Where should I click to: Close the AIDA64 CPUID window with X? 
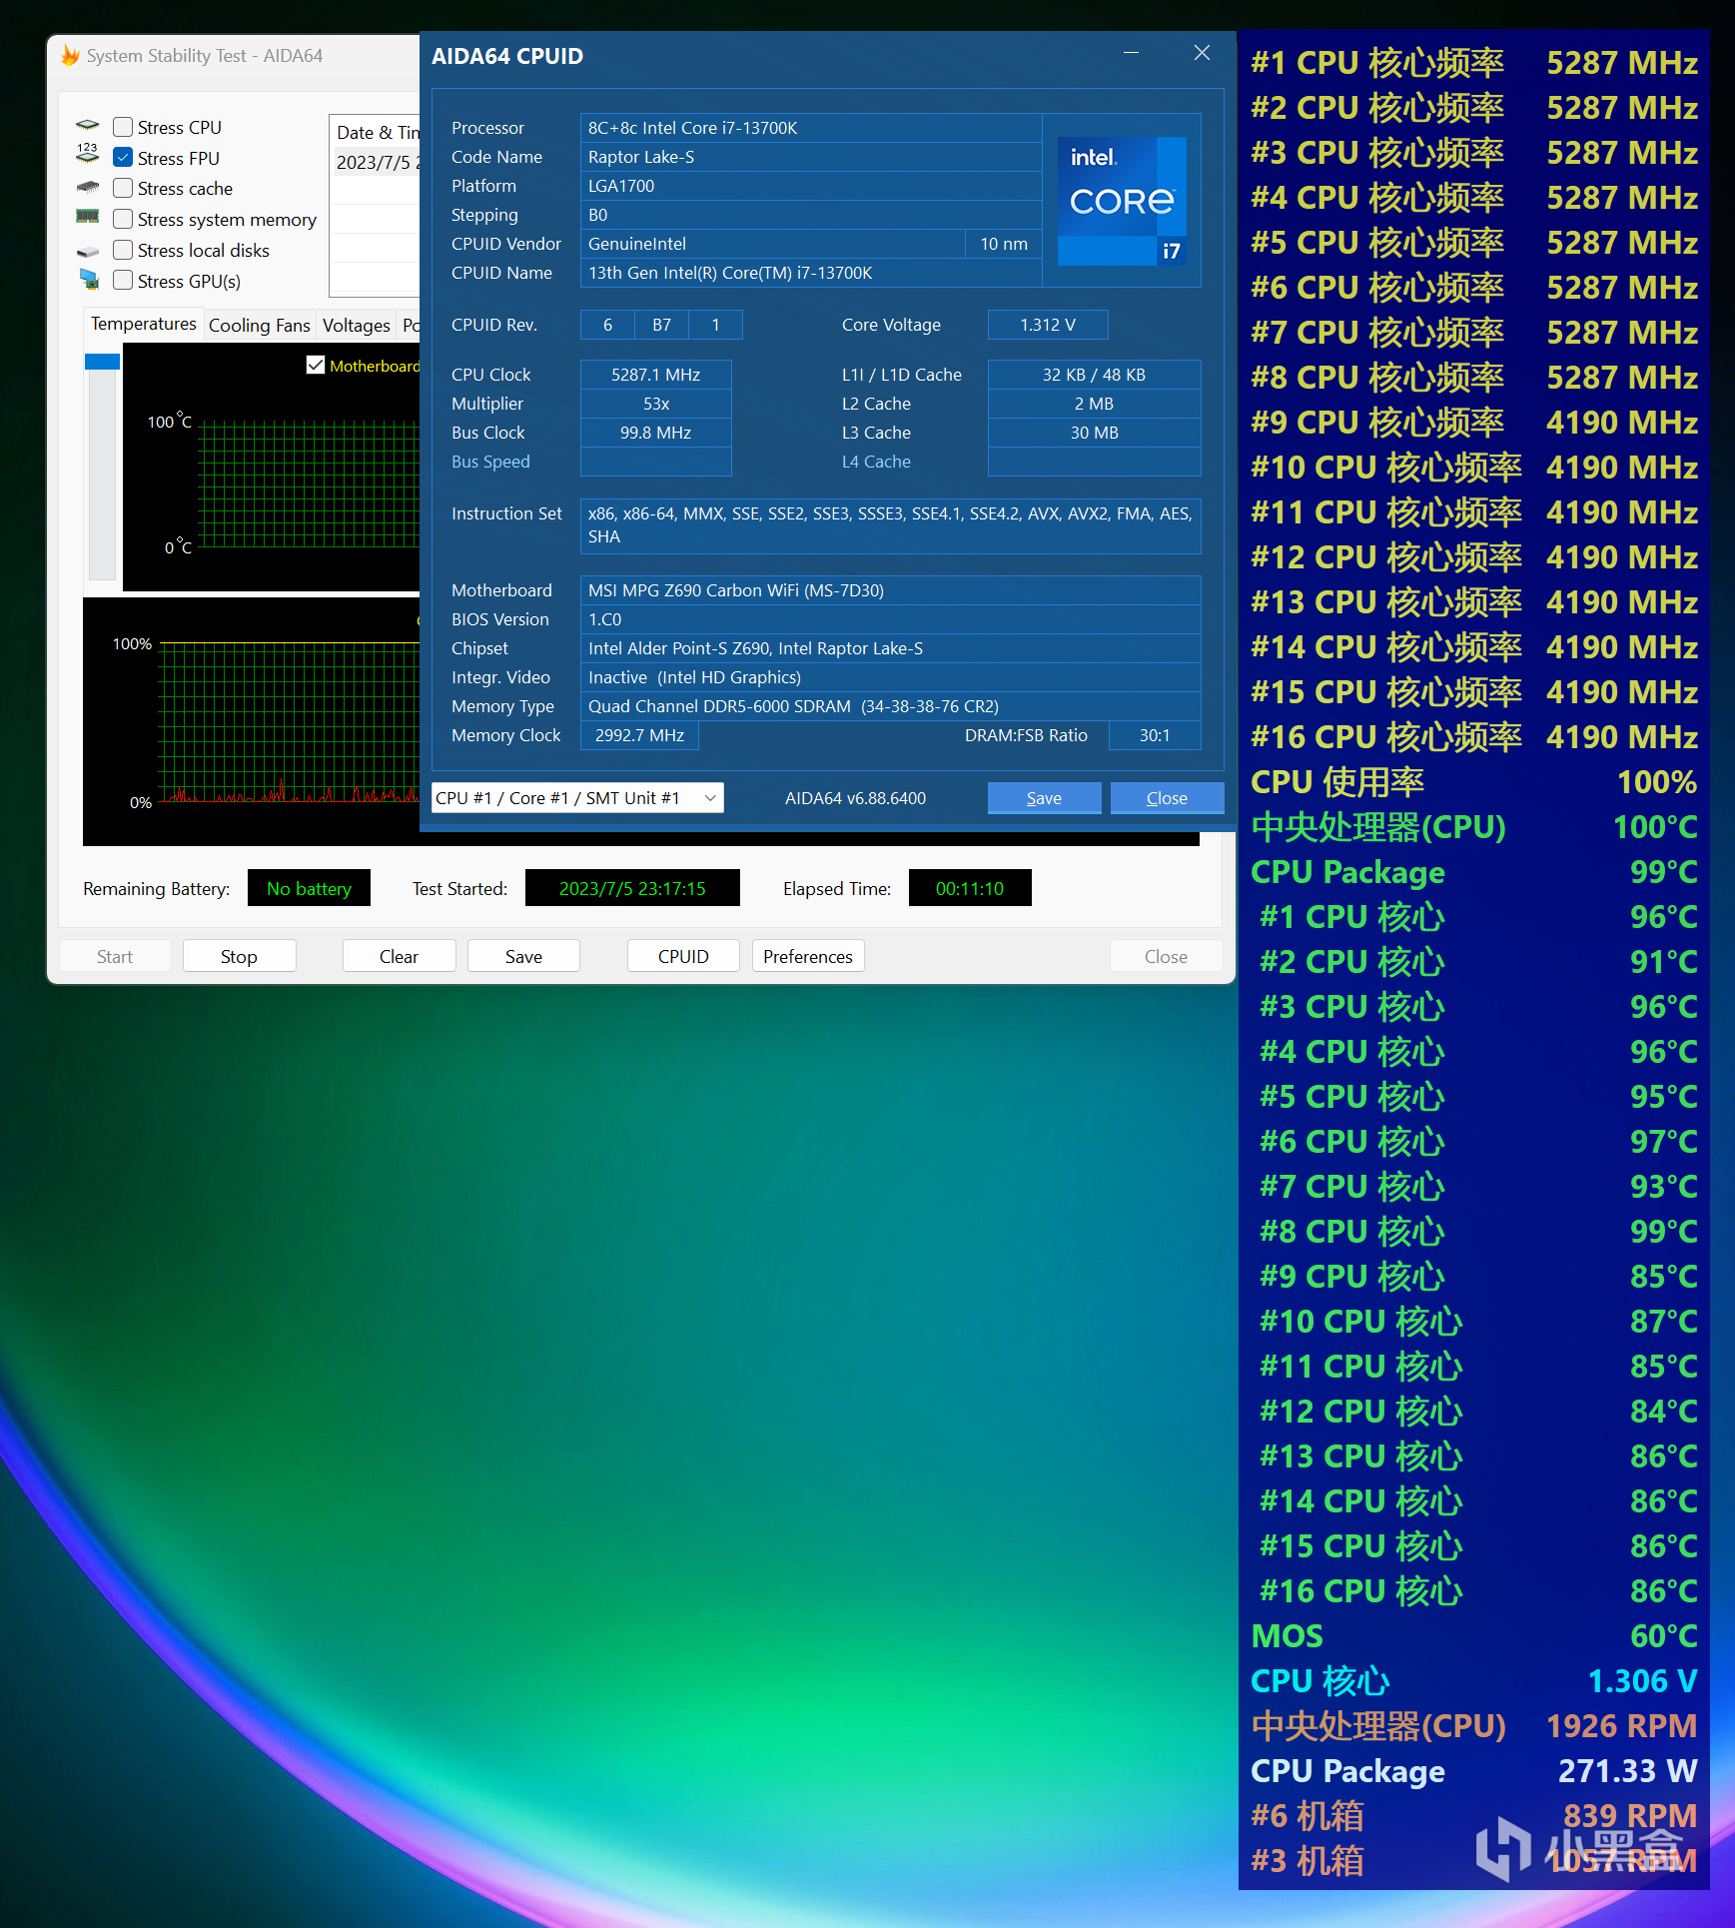pos(1202,53)
